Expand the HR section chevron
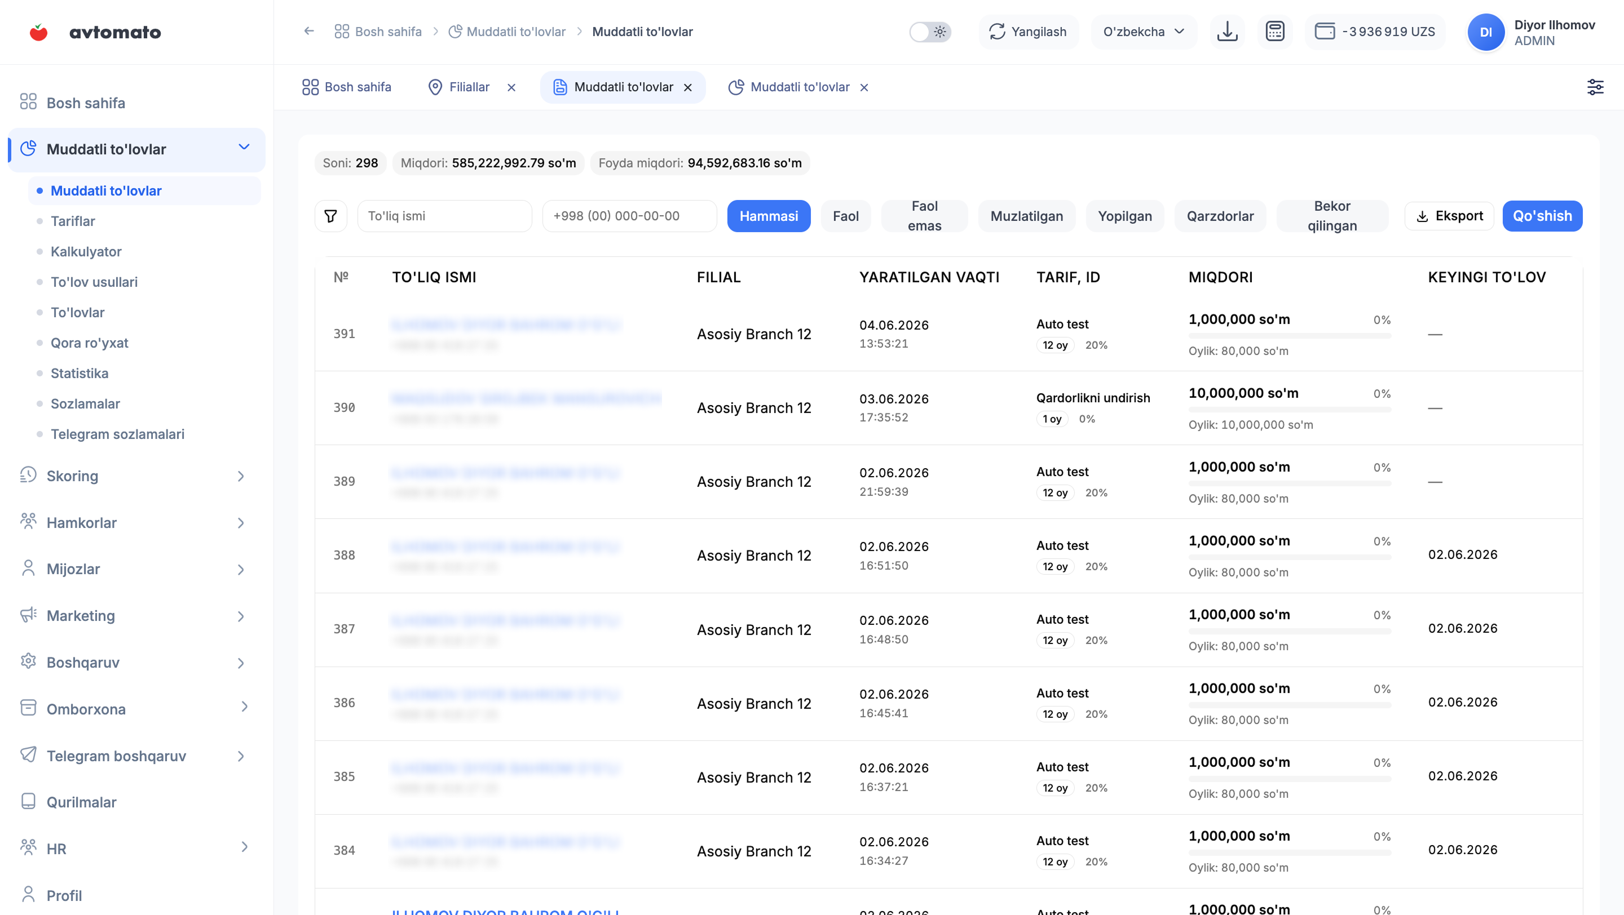The height and width of the screenshot is (915, 1624). click(244, 846)
